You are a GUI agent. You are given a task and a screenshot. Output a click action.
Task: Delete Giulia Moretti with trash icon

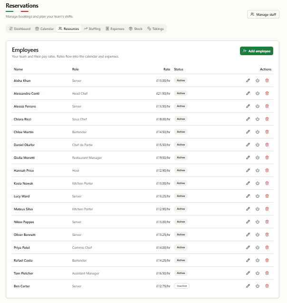click(267, 157)
